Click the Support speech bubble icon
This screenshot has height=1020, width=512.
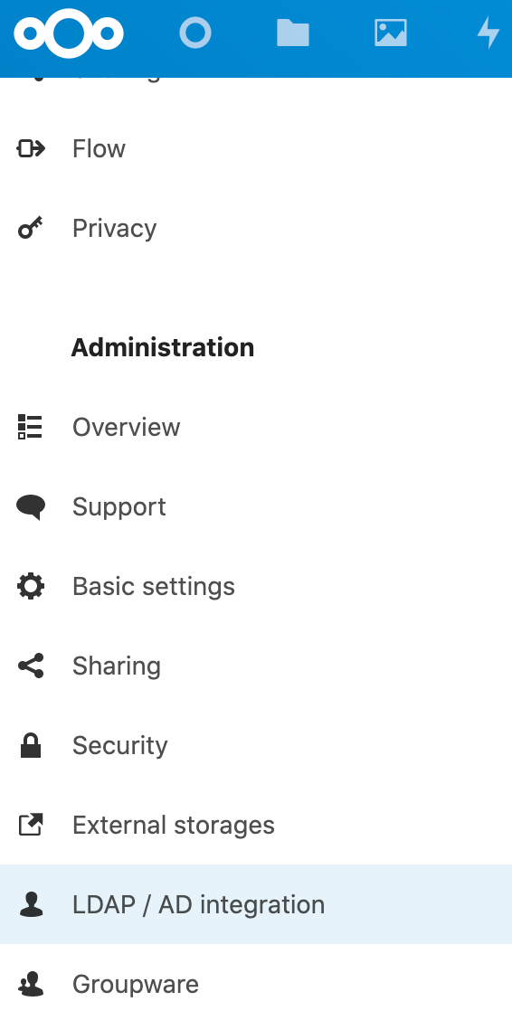coord(31,506)
